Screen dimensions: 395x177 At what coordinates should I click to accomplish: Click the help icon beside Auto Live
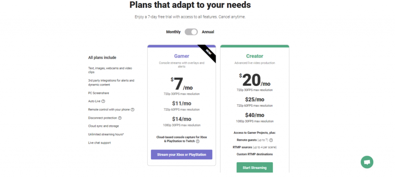point(103,101)
